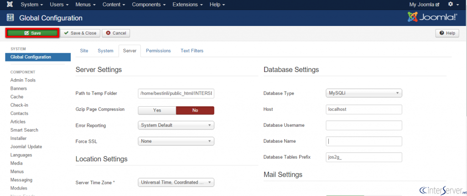Open the Menus menu
Screen dimensions: 467x196
[x=85, y=5]
